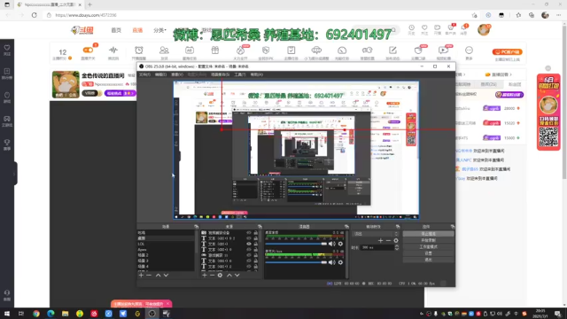Open settings gear of first mixer track
This screenshot has height=319, width=567.
click(x=340, y=244)
